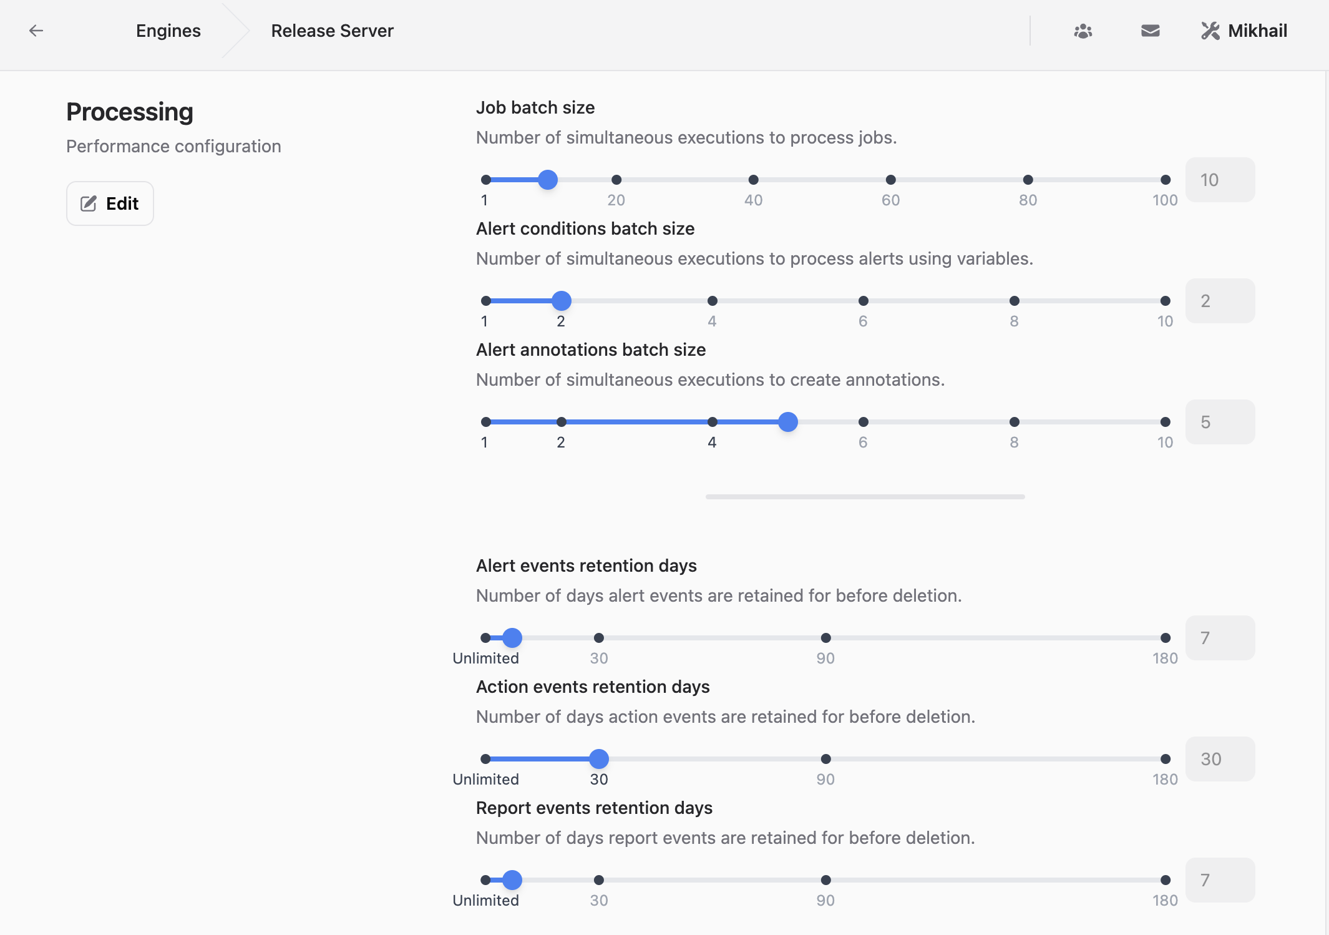The image size is (1329, 935).
Task: Click the horizontal section divider bar
Action: (x=865, y=497)
